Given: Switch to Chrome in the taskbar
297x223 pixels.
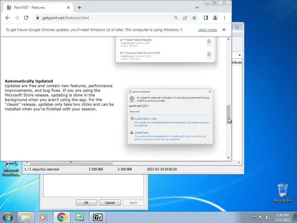Looking at the screenshot, I should 62,217.
